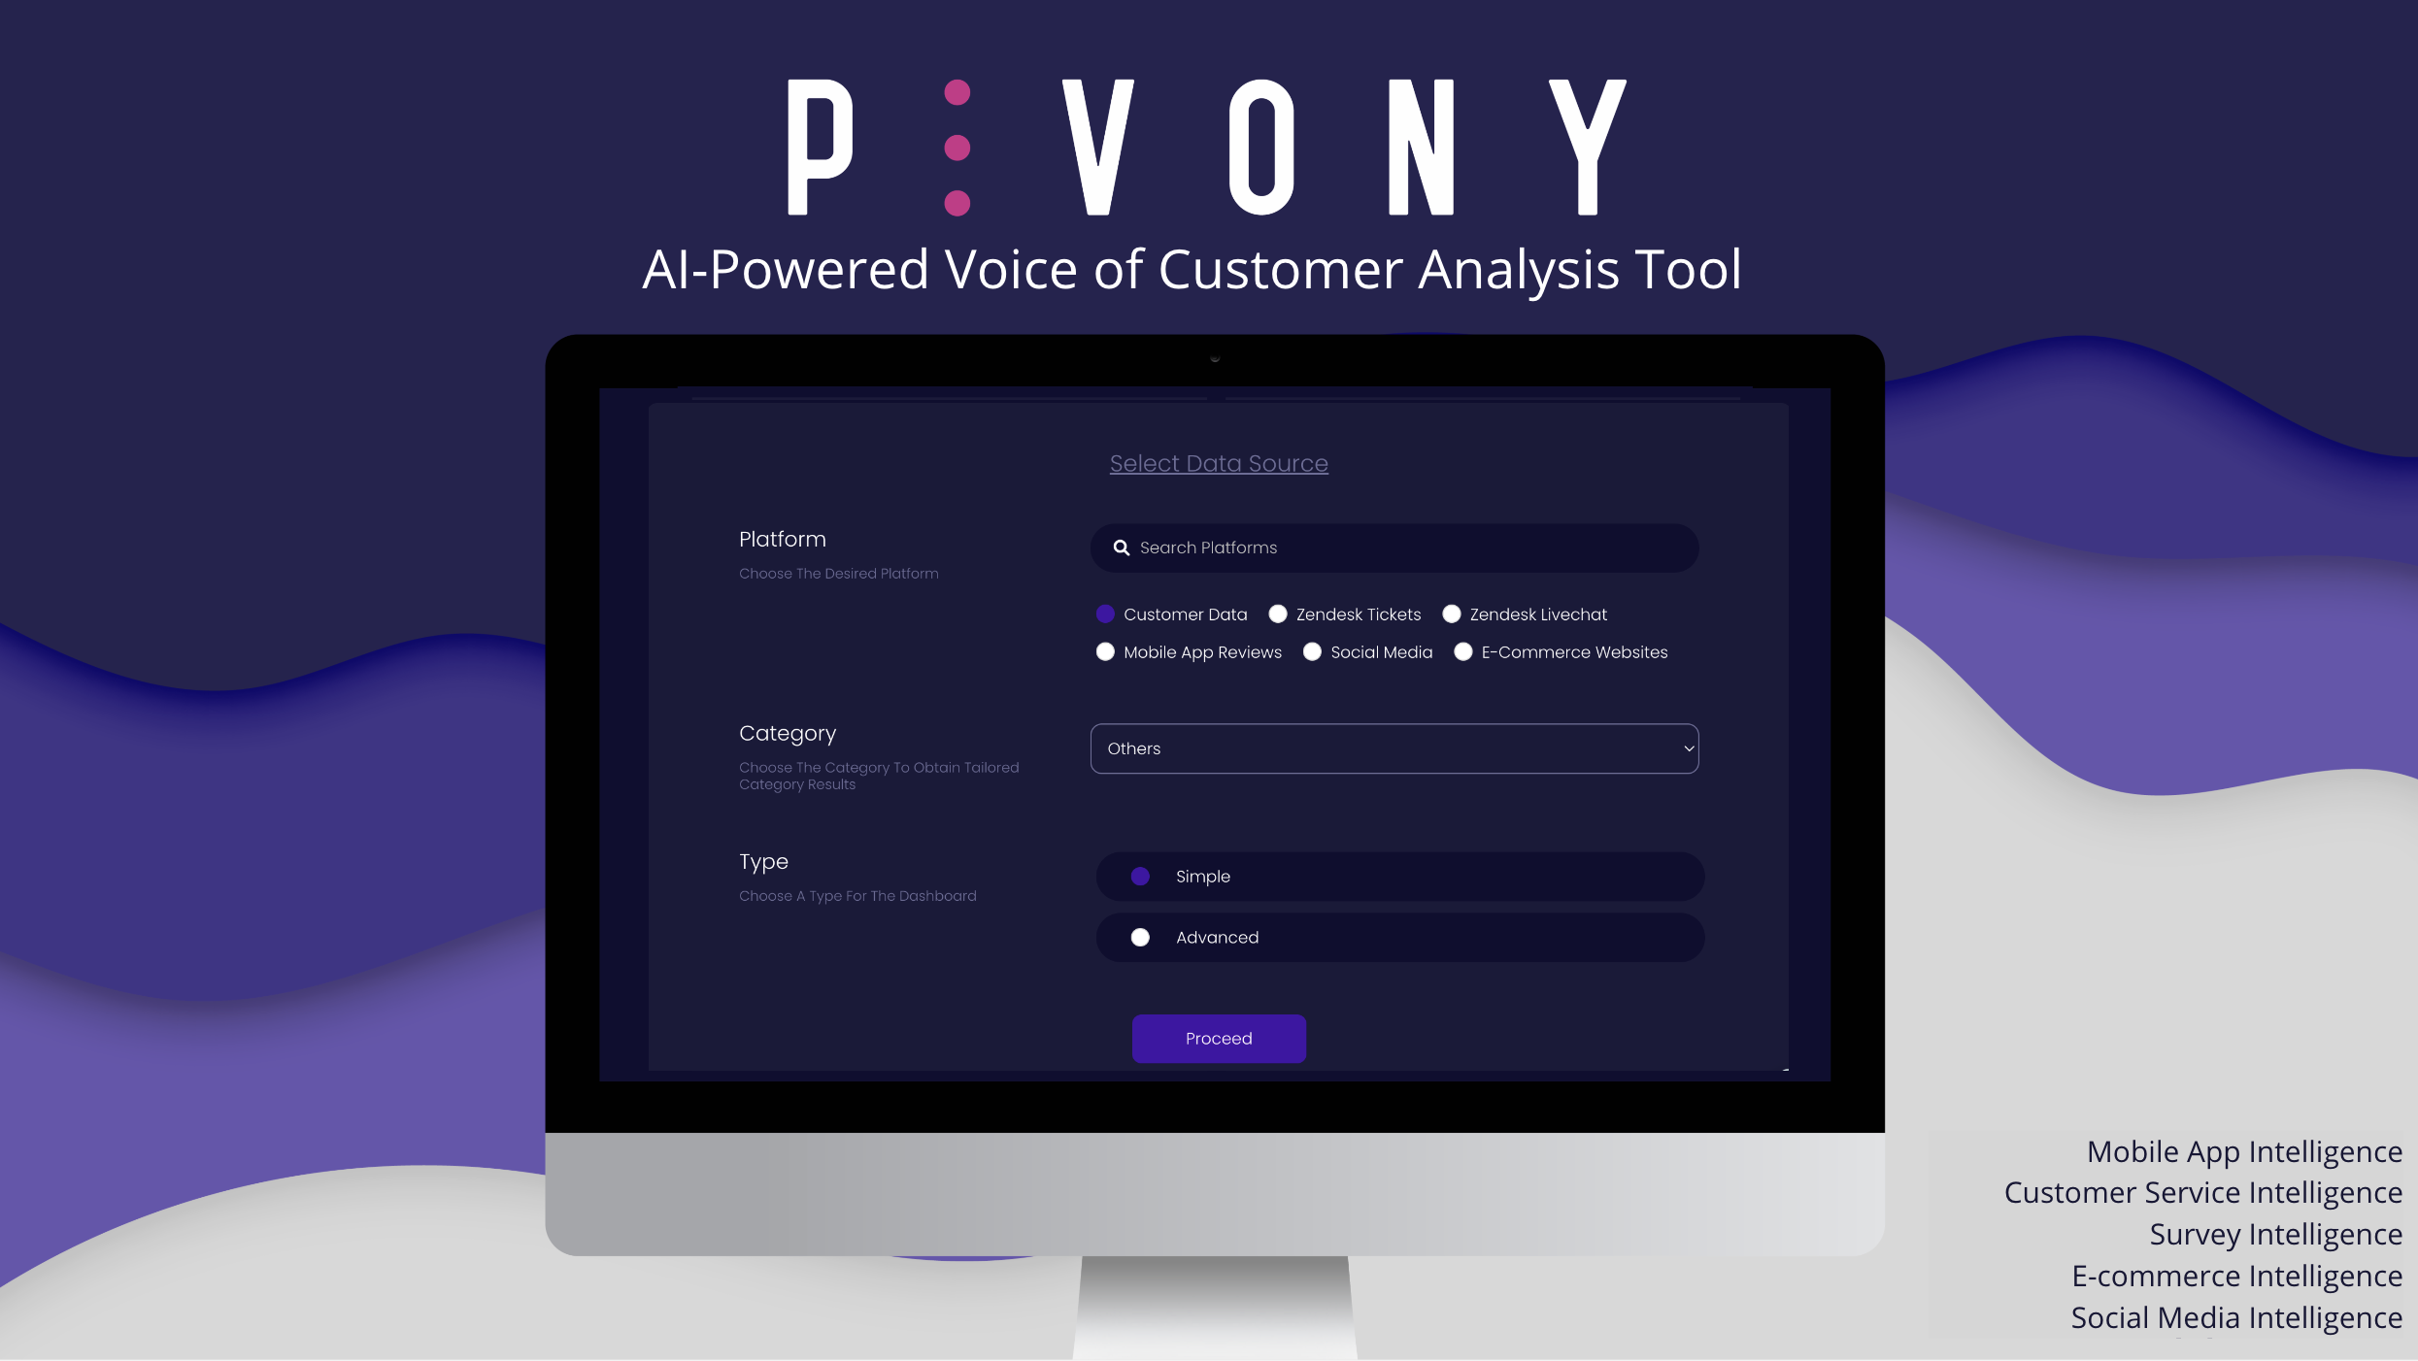Select the Zendesk Tickets icon
The image size is (2418, 1361).
click(1275, 614)
